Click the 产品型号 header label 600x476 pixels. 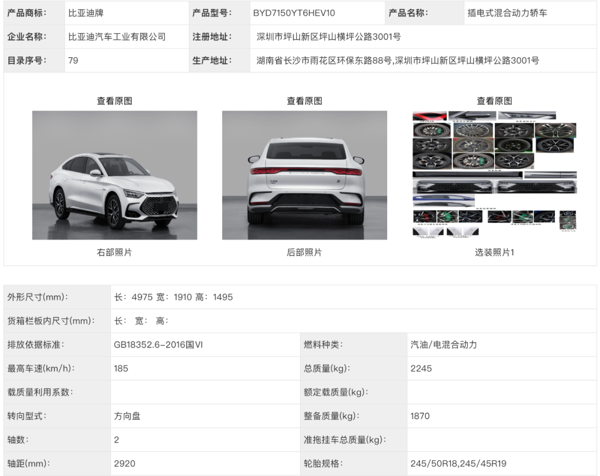[212, 13]
